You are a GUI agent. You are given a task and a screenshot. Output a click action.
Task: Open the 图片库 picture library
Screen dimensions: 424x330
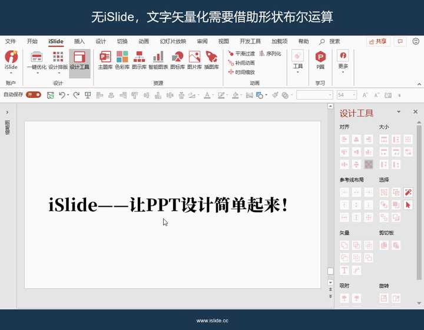[x=194, y=60]
